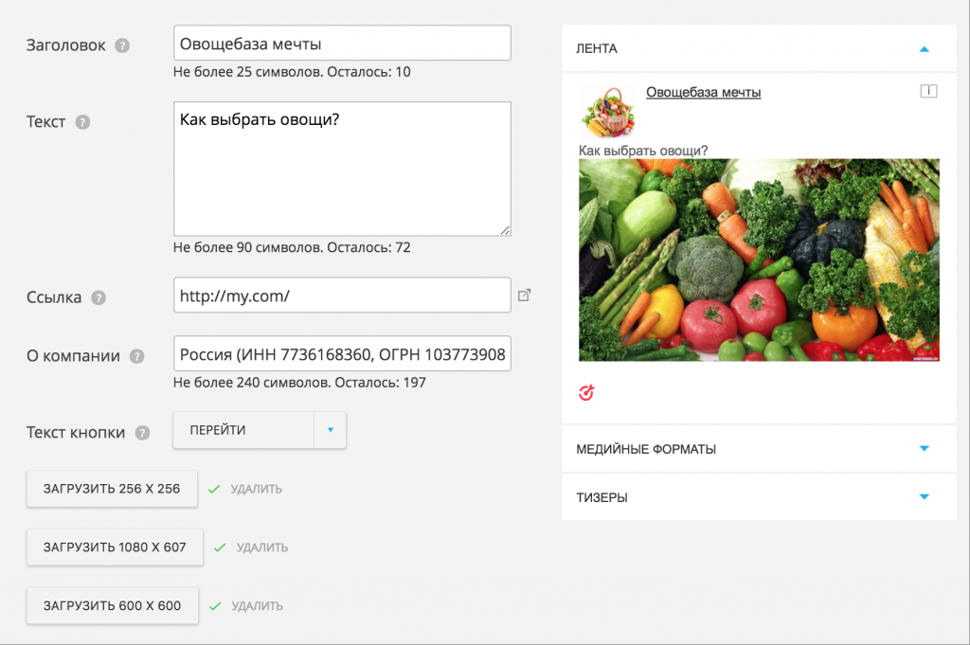Image resolution: width=970 pixels, height=645 pixels.
Task: Click ЗАГРУЗИТЬ 1080 X 607 button
Action: click(x=115, y=547)
